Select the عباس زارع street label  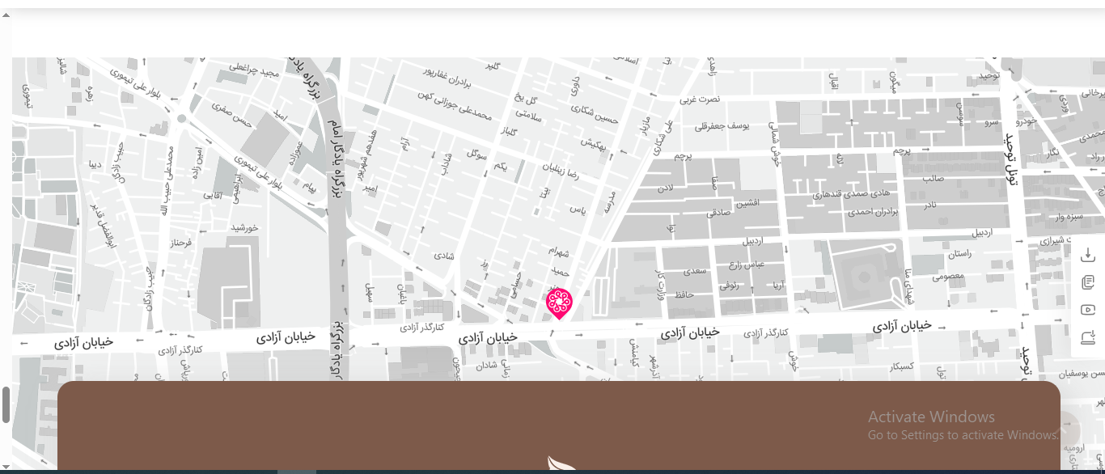point(747,264)
